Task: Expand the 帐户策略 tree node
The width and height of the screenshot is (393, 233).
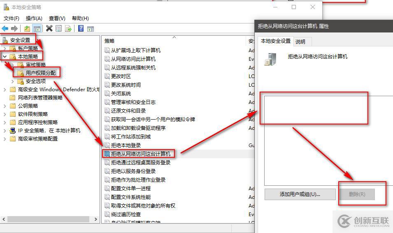Action: 5,48
